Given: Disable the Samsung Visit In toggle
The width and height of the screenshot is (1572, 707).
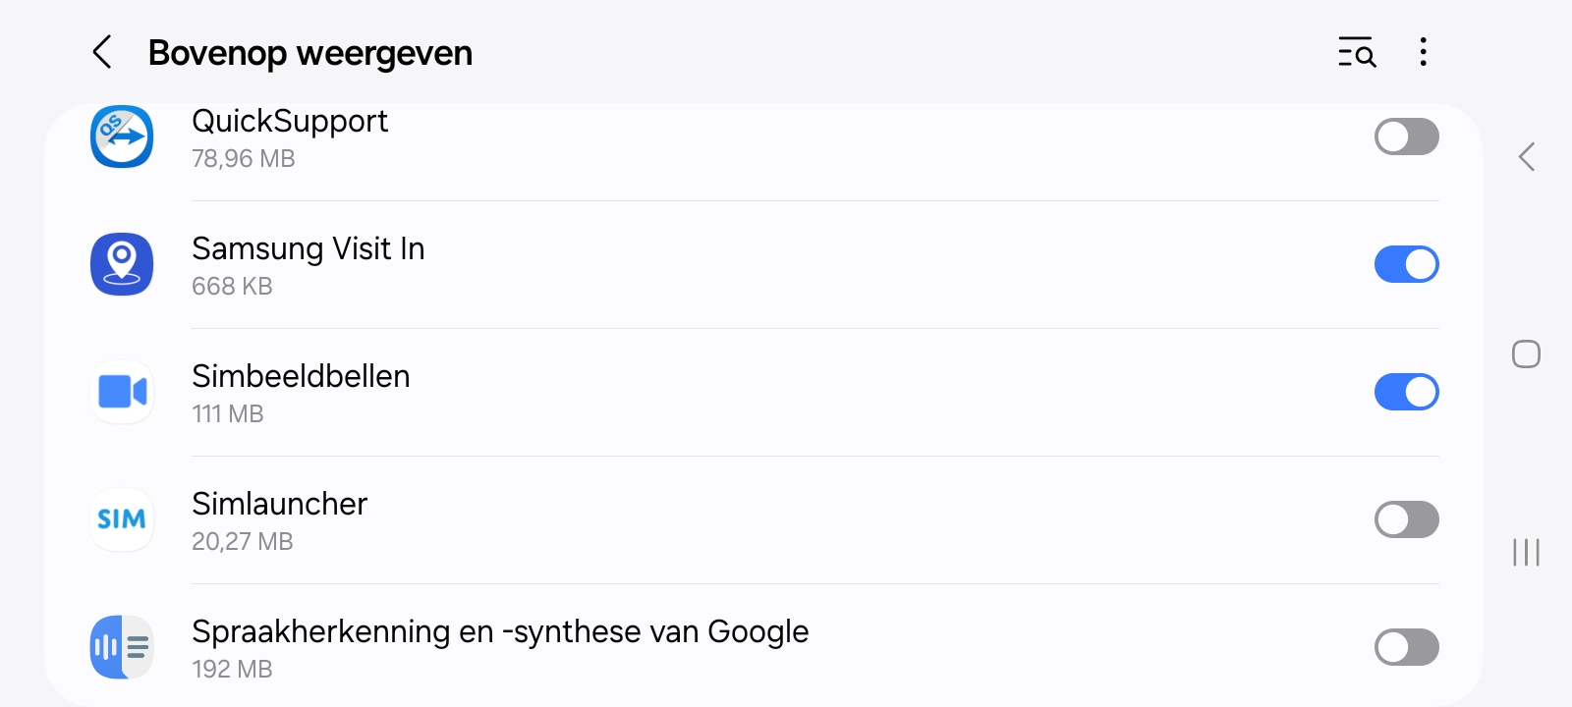Looking at the screenshot, I should [x=1406, y=264].
